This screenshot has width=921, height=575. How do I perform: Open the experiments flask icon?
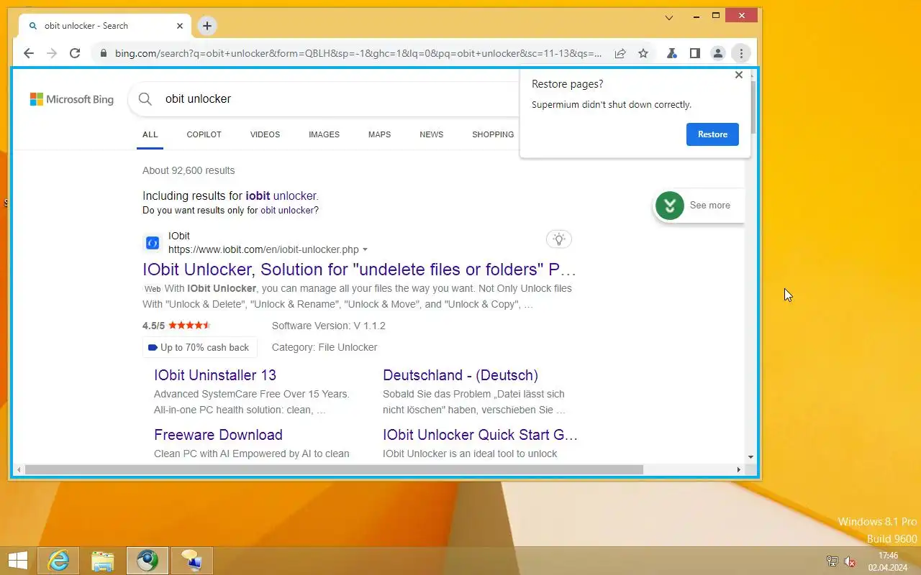[x=672, y=53]
